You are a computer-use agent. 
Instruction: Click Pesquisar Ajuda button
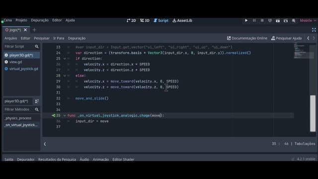click(x=286, y=38)
